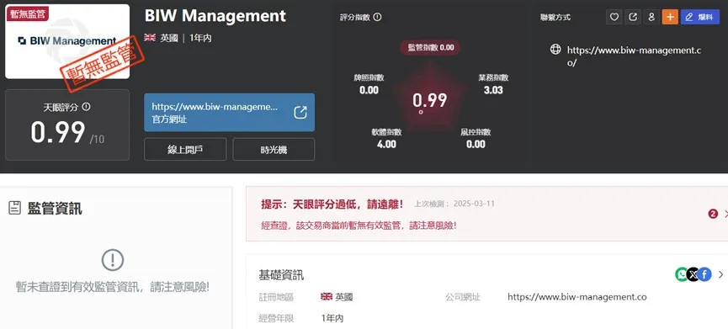Image resolution: width=728 pixels, height=329 pixels.
Task: Click the external link icon on 官方網址
Action: pos(300,112)
